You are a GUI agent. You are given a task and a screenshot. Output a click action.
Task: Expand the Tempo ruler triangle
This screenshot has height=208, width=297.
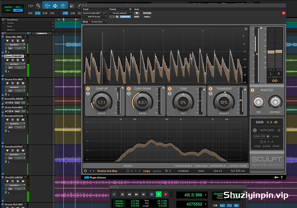[3, 23]
